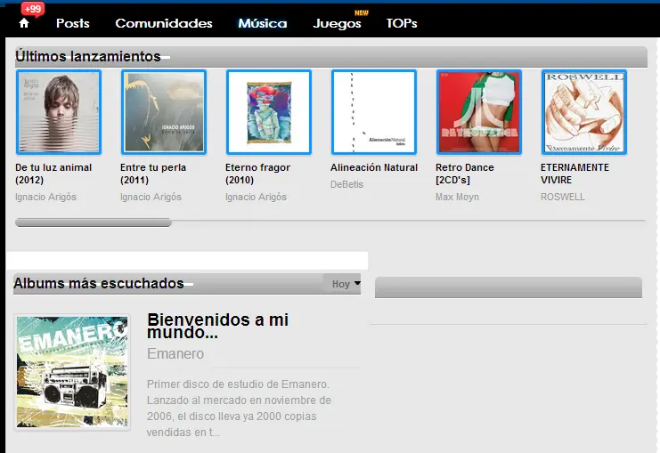
Task: Open the Alineación Natural title link
Action: coord(374,167)
